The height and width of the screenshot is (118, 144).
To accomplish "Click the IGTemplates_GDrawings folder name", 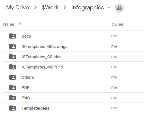I will [x=44, y=47].
